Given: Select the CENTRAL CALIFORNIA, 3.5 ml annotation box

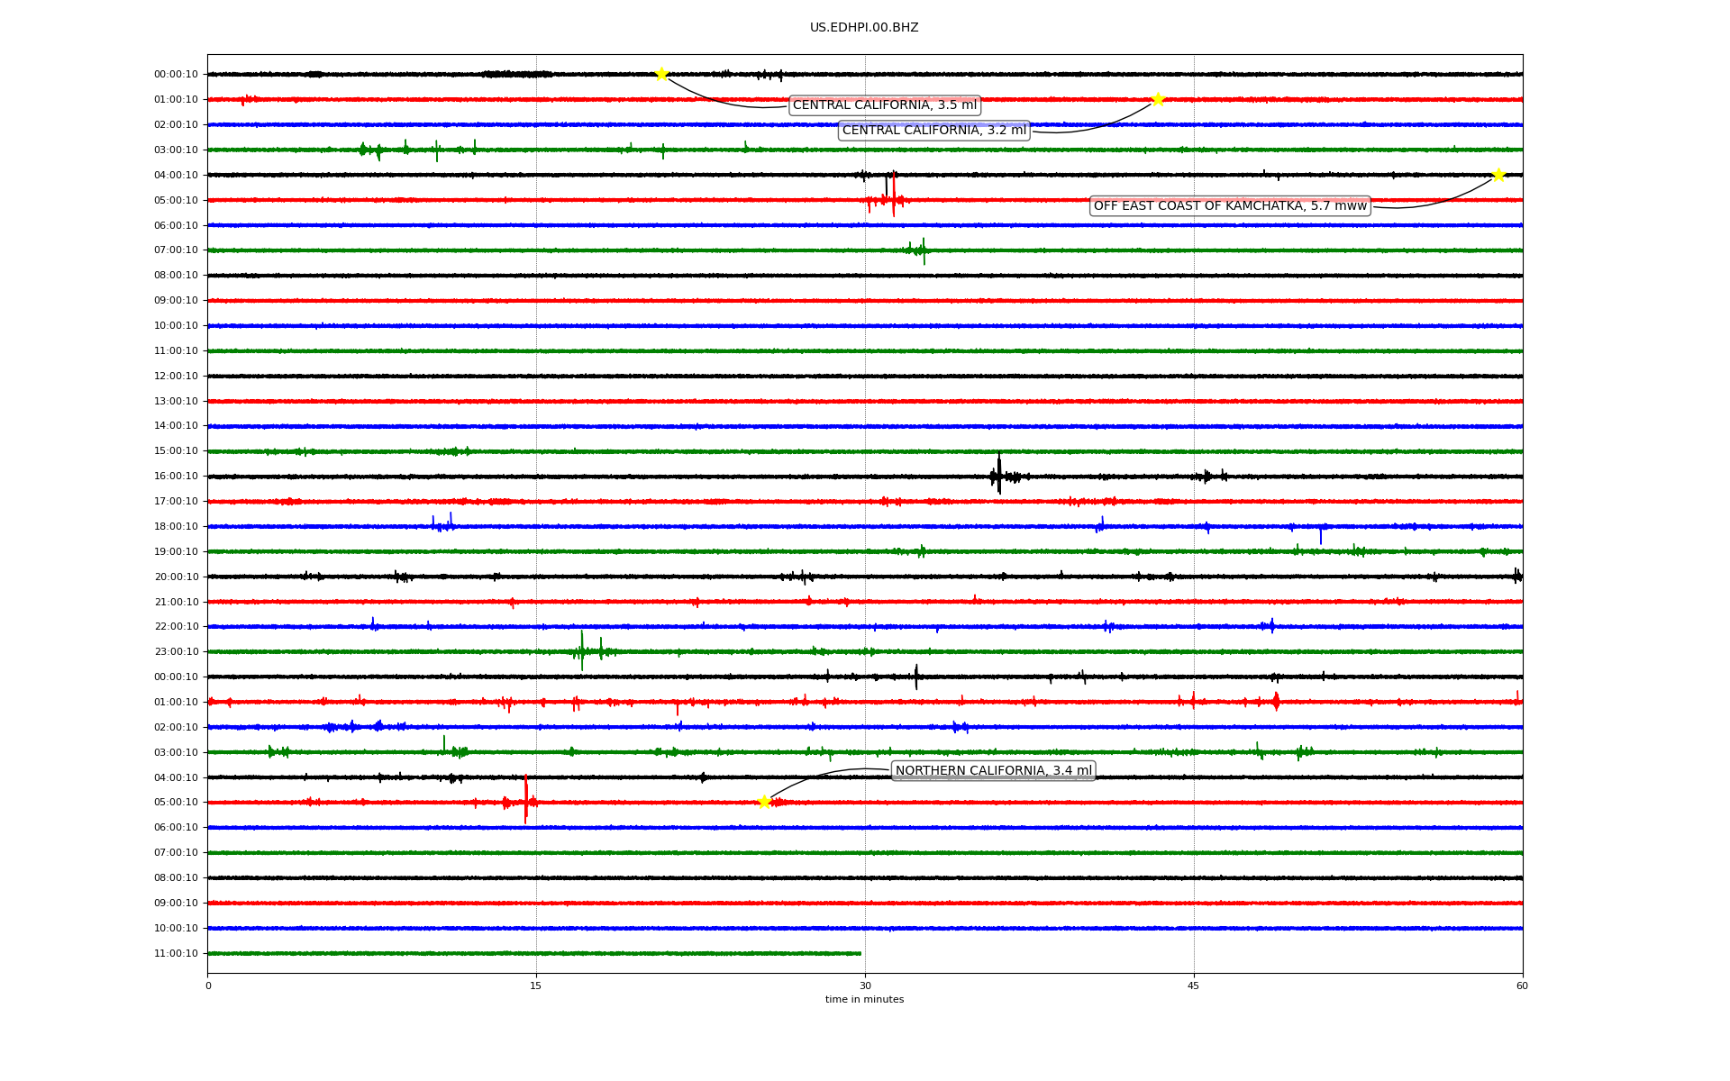Looking at the screenshot, I should pos(884,105).
